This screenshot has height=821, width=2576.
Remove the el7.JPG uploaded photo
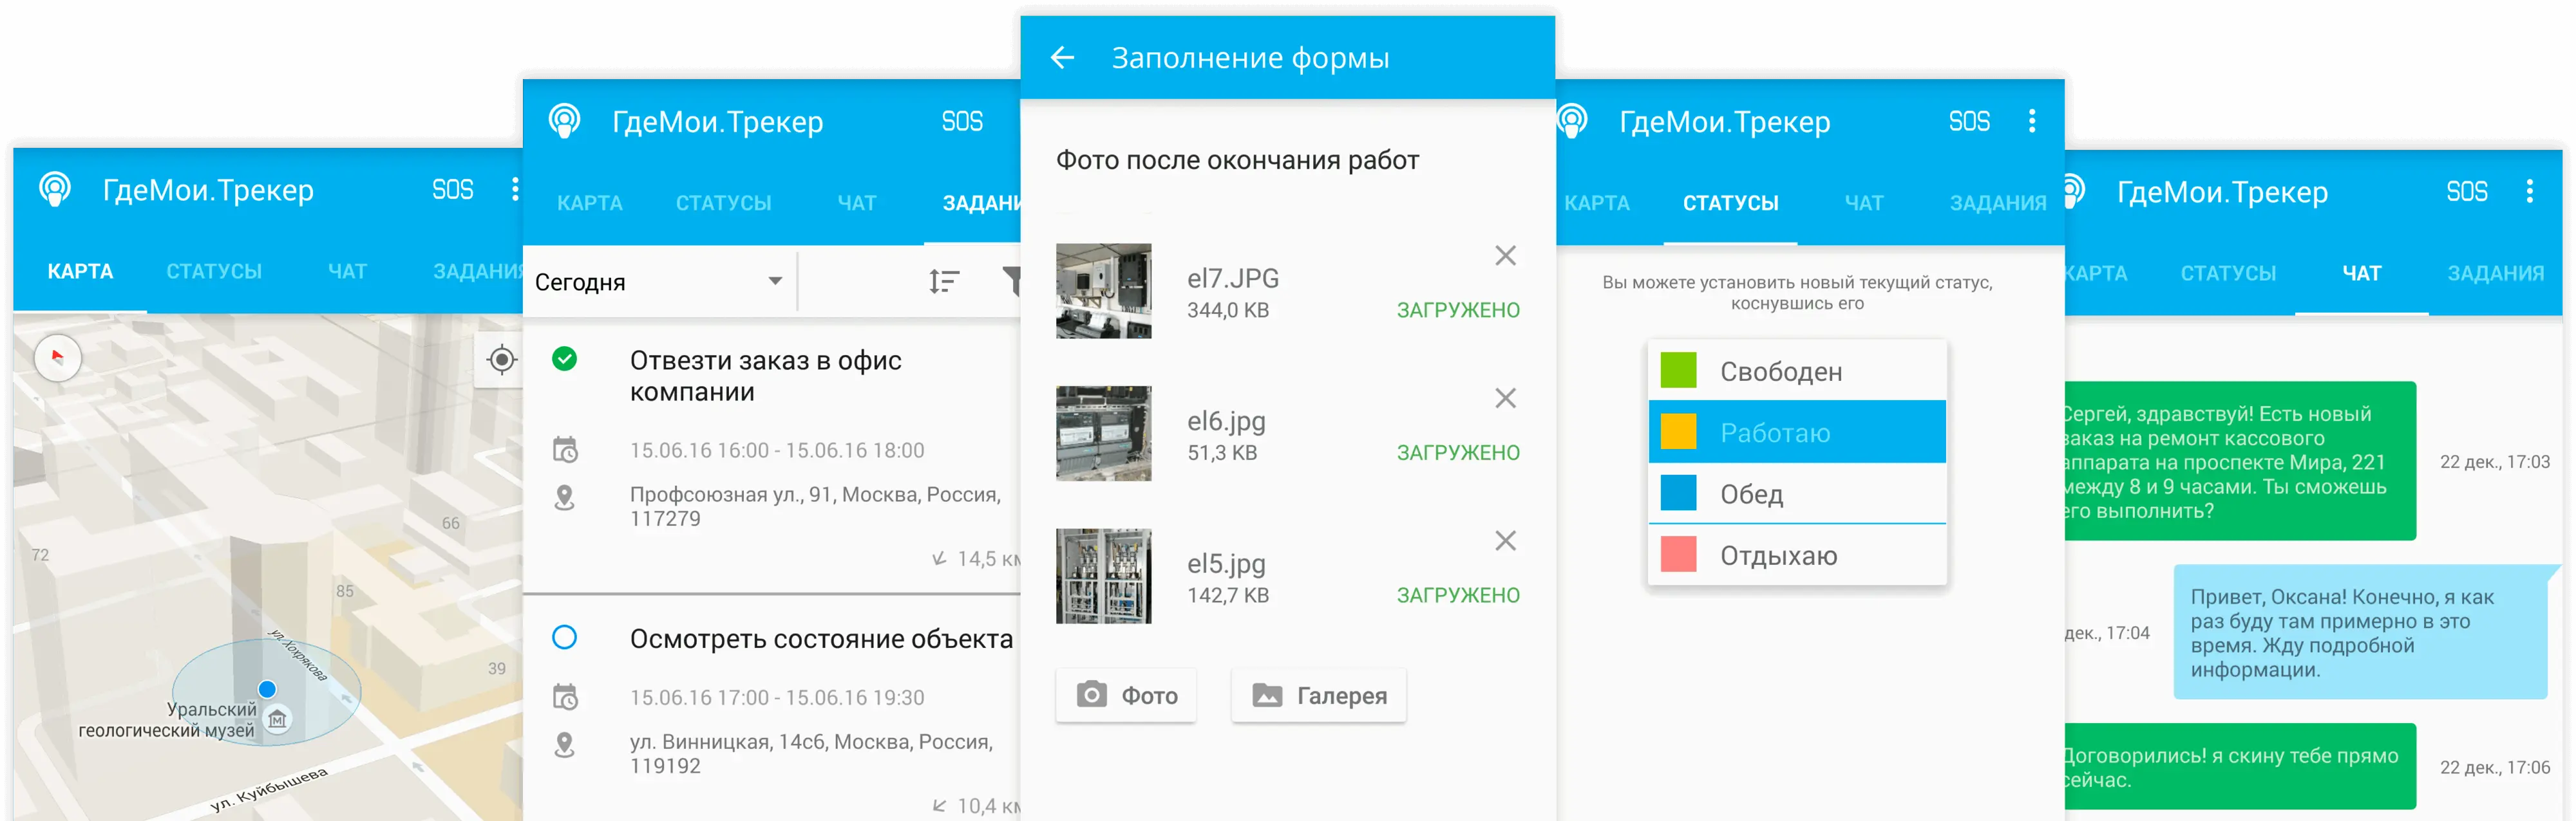click(1505, 255)
